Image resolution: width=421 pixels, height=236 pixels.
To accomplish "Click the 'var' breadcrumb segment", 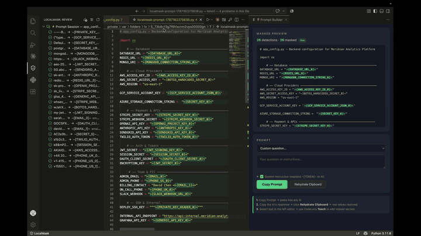I will point(123,27).
